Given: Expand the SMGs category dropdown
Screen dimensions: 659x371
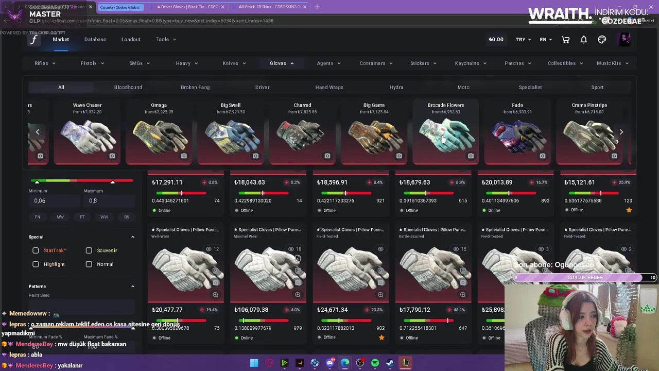Looking at the screenshot, I should tap(140, 63).
